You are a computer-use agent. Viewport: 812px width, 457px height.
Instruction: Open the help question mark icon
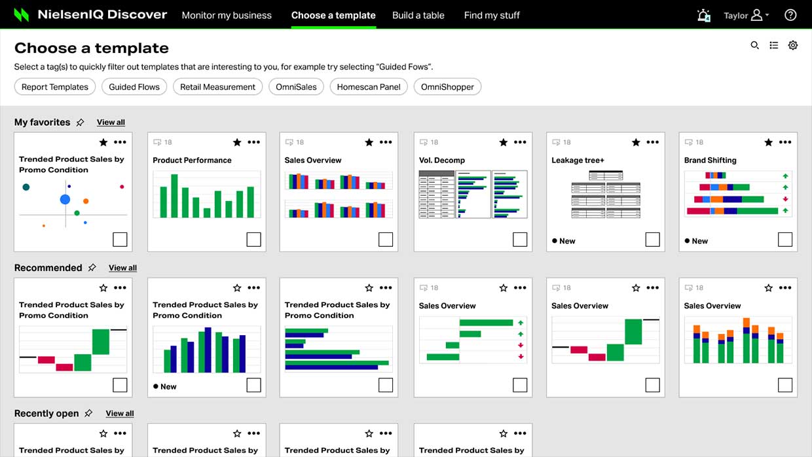click(790, 15)
